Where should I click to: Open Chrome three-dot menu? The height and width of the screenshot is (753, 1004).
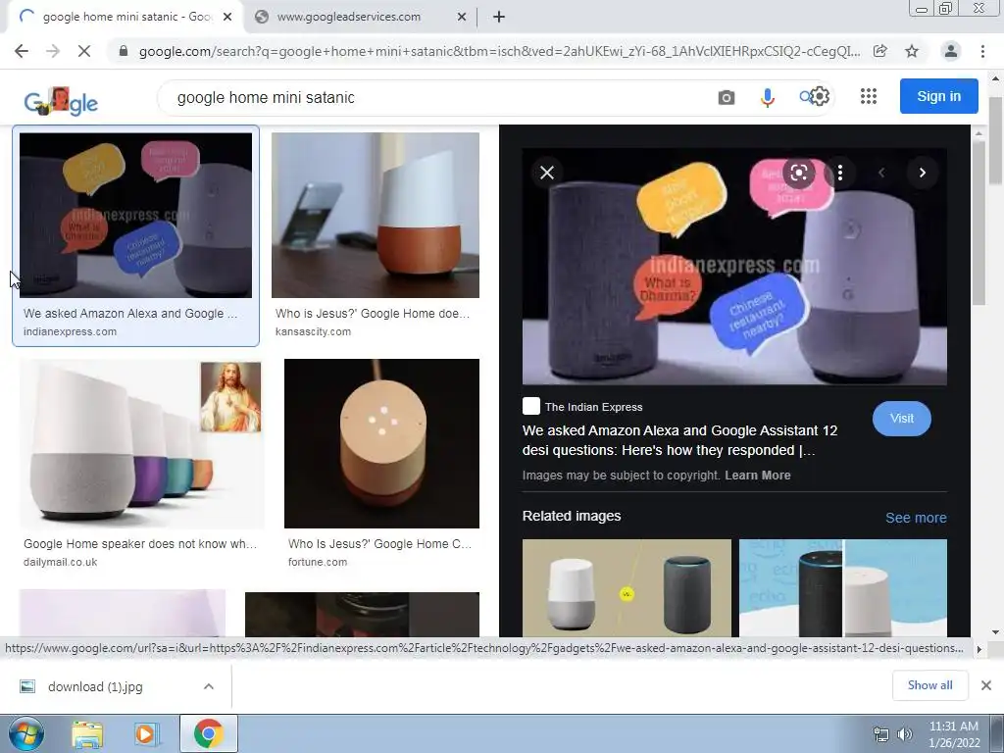tap(982, 51)
